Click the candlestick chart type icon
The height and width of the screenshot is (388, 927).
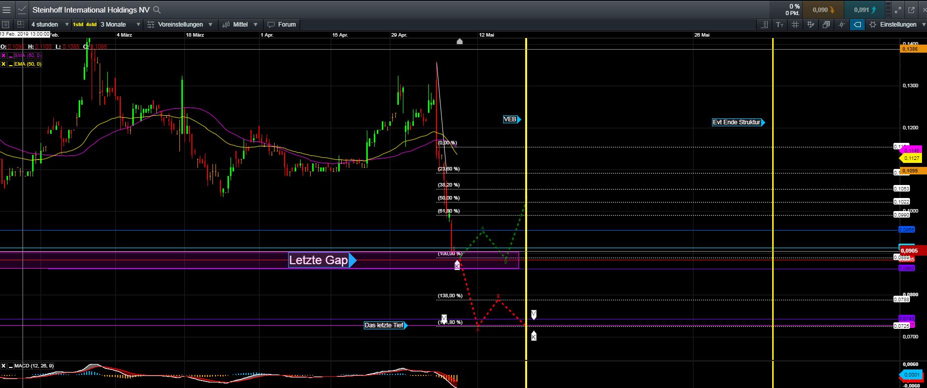pyautogui.click(x=225, y=24)
